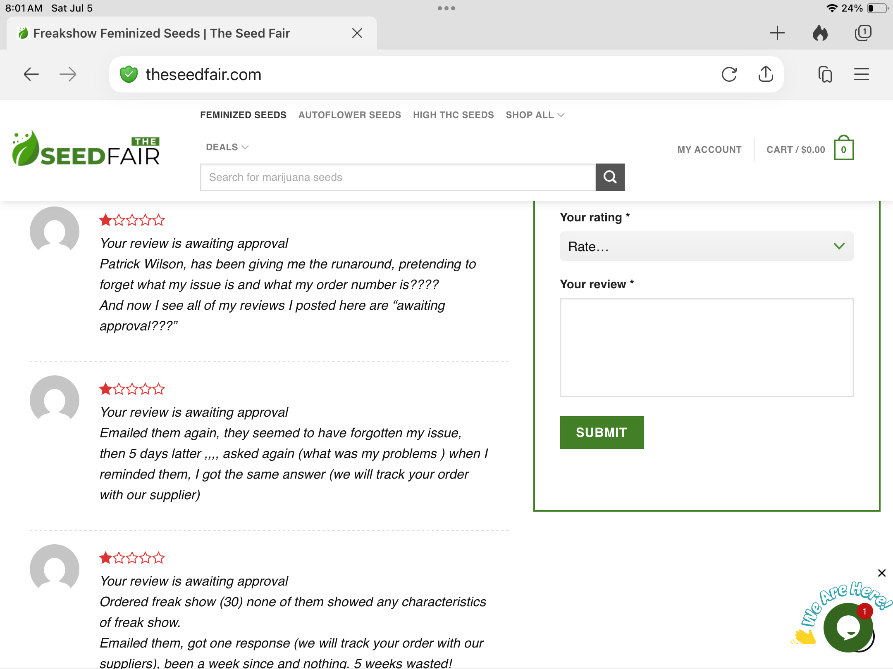Submit the review
This screenshot has width=893, height=669.
point(602,432)
